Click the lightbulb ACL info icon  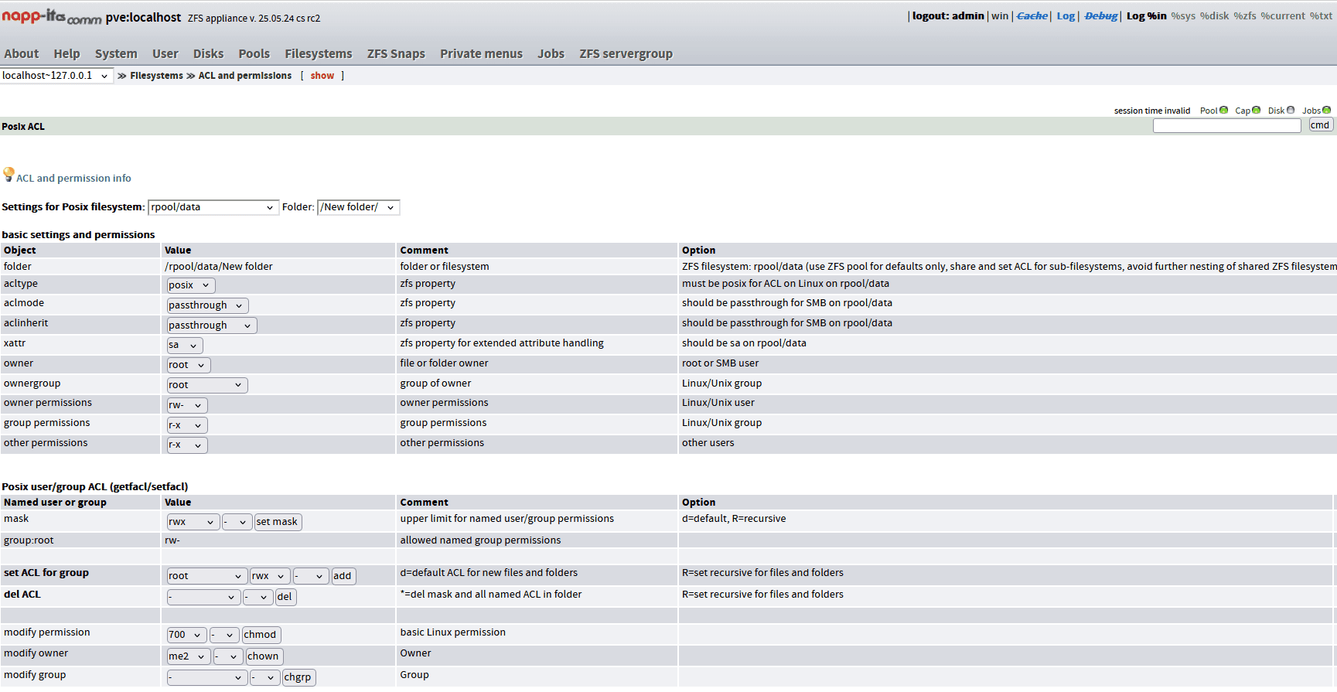point(9,174)
